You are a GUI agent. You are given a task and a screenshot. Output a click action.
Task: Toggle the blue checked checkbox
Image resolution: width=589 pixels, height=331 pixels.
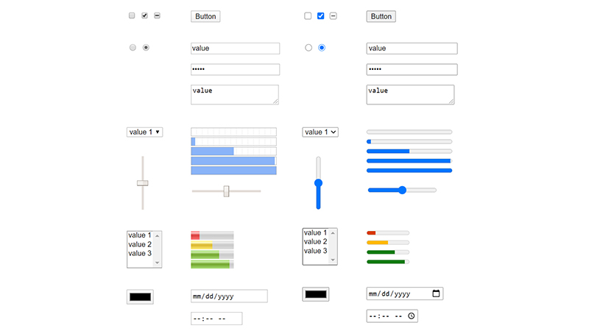(320, 15)
